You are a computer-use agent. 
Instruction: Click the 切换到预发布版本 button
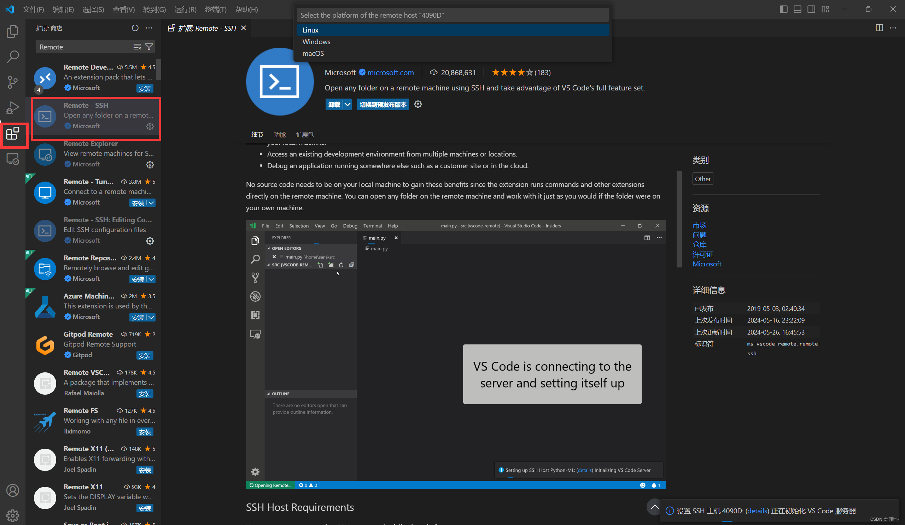(383, 105)
